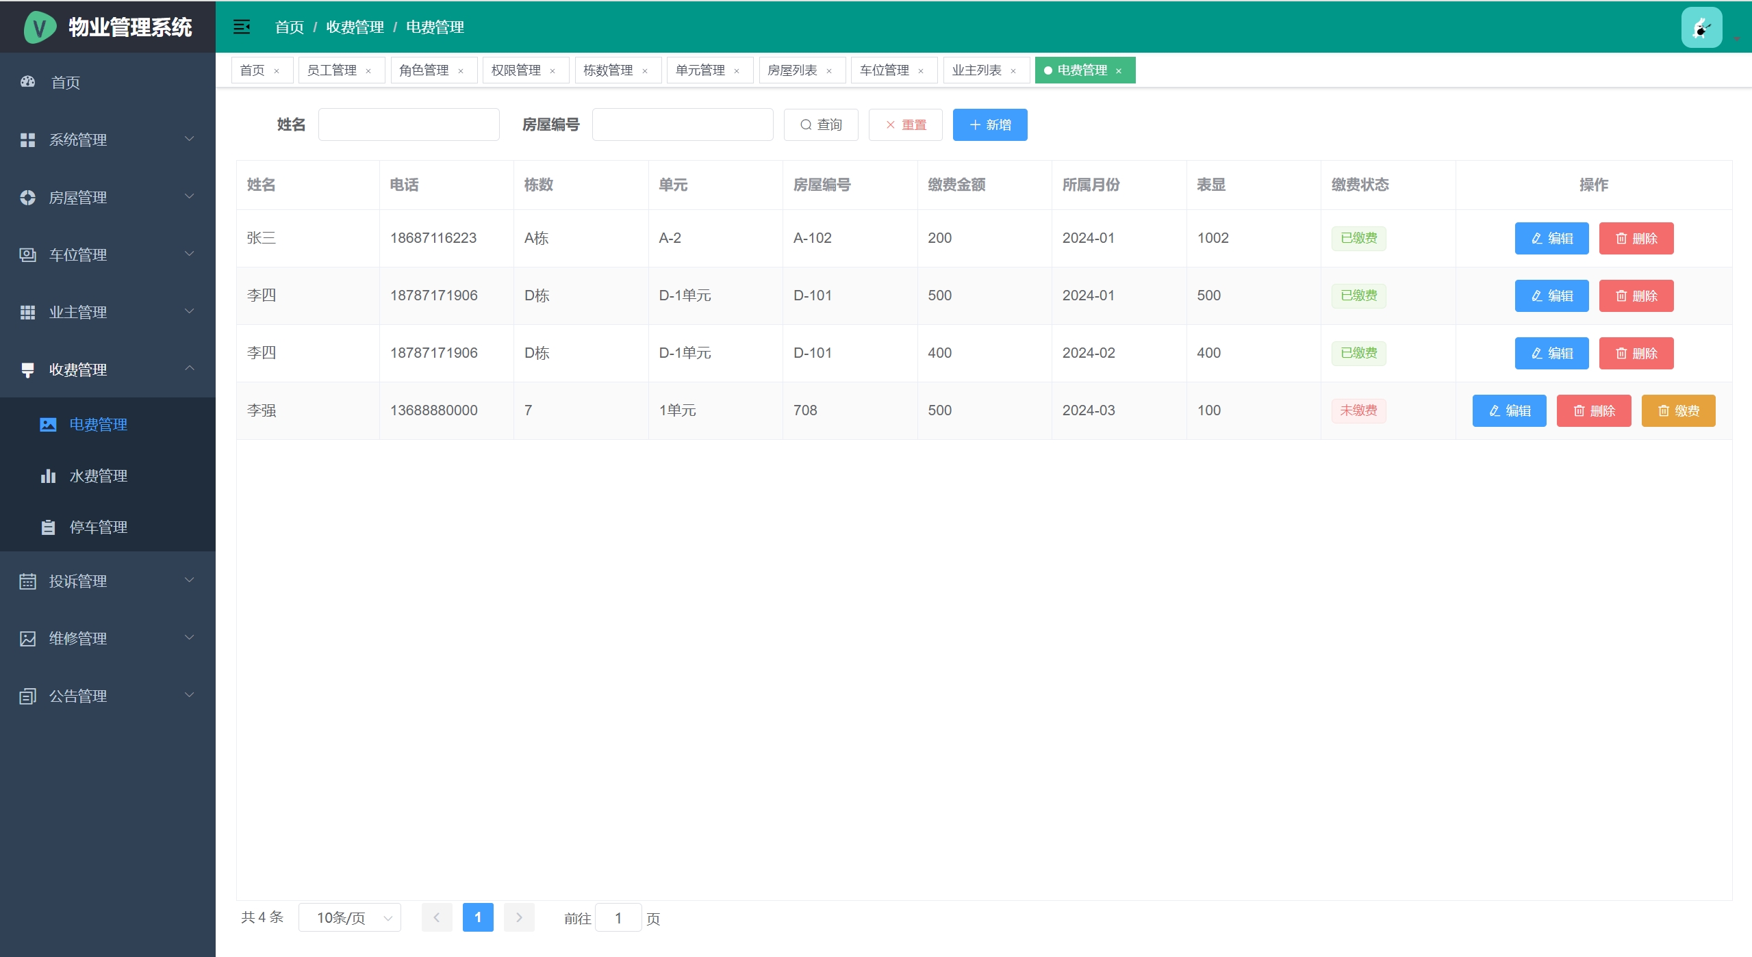1752x957 pixels.
Task: Open 首页 dashboard icon in sidebar
Action: pos(28,82)
